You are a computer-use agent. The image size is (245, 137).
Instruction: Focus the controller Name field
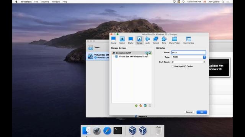189,53
